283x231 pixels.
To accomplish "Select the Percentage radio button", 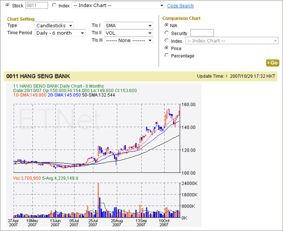I will click(167, 56).
